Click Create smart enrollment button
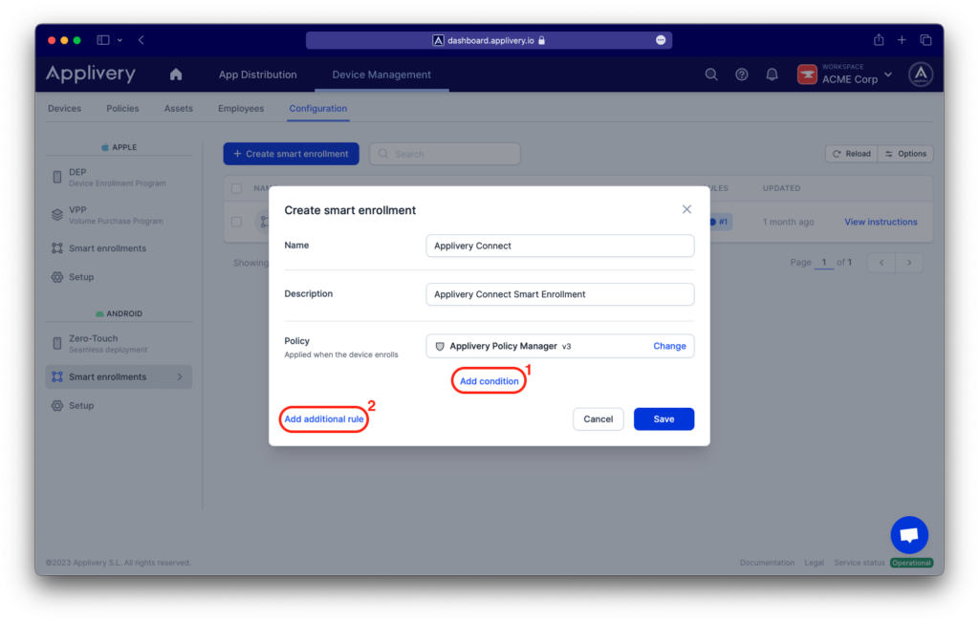 (x=291, y=154)
